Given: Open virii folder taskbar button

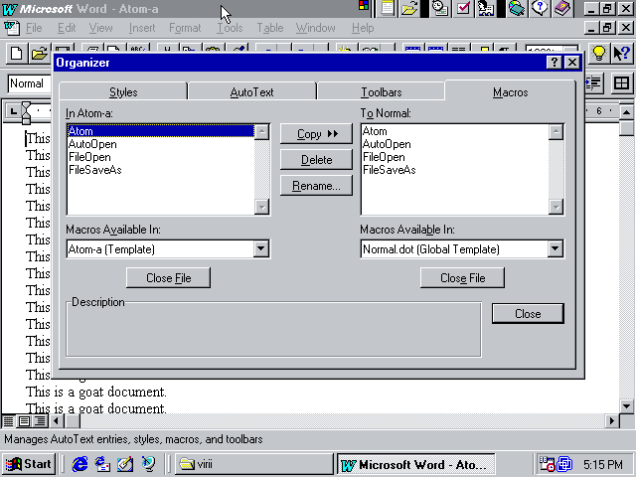Looking at the screenshot, I should pyautogui.click(x=254, y=464).
